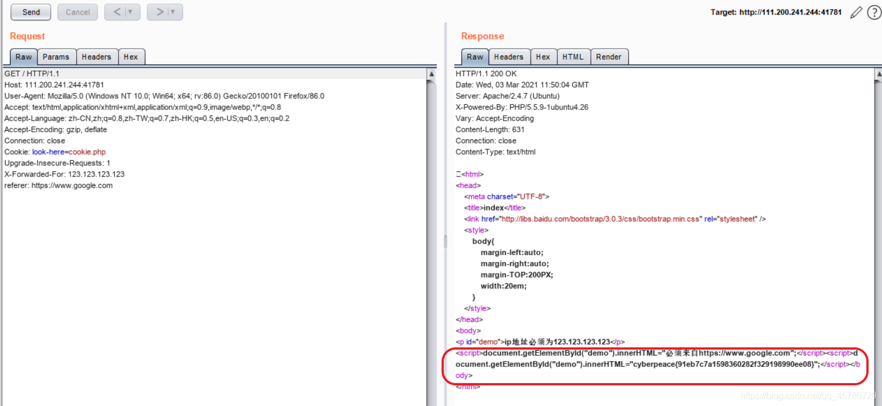Click the title index line

tap(495, 208)
